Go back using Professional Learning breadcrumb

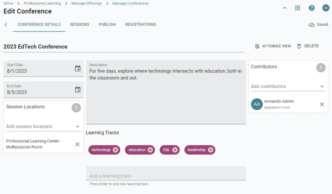coord(42,3)
